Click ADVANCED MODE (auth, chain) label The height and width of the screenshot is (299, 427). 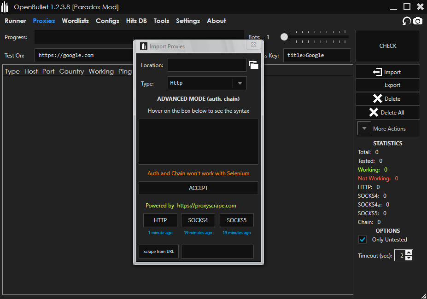coord(198,99)
